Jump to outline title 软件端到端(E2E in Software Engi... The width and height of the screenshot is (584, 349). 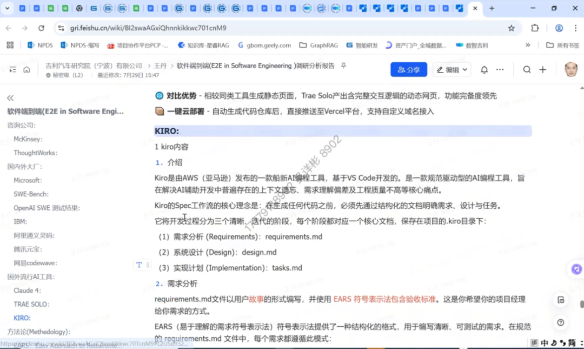pyautogui.click(x=65, y=111)
